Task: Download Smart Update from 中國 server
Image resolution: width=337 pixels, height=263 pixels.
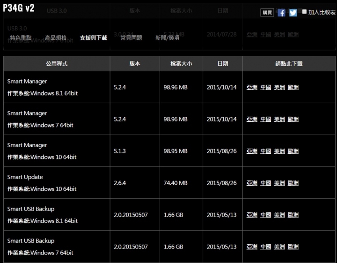Action: pos(265,183)
